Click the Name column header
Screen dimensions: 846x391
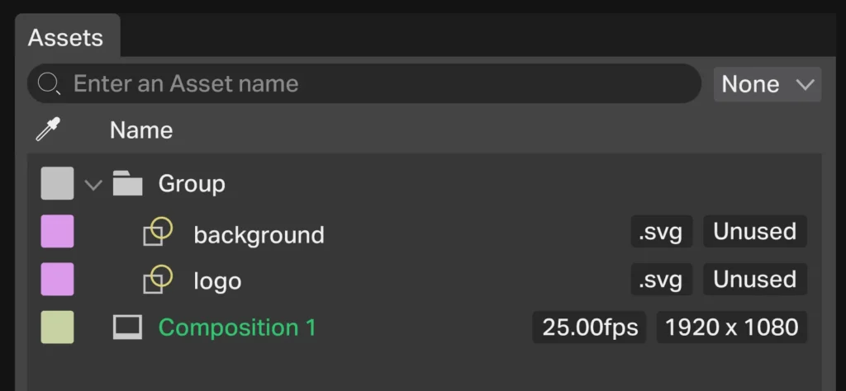click(141, 130)
